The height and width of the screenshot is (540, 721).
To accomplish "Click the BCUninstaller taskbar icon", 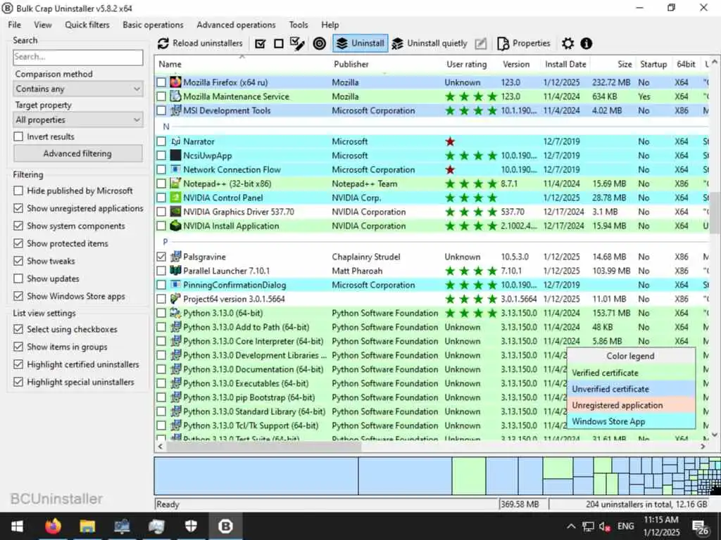I will click(225, 526).
